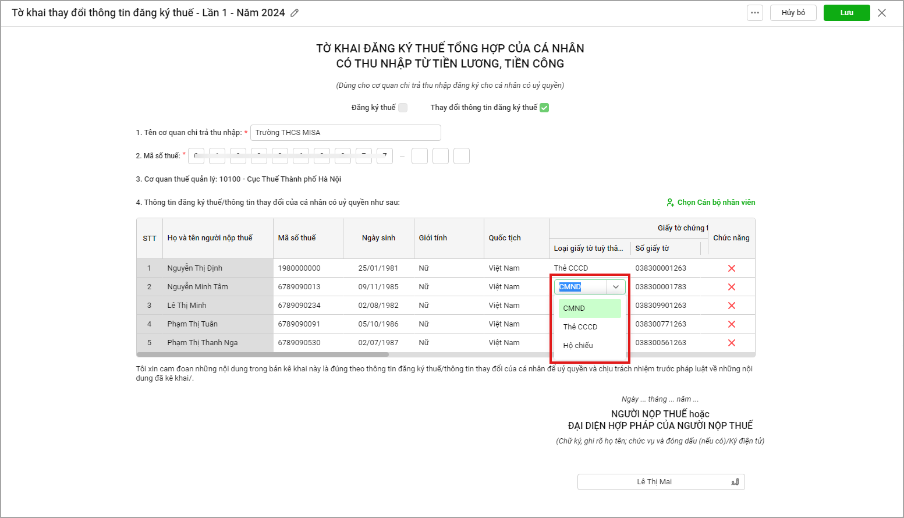Screen dimensions: 904x518
Task: Remove Nguyễn Minh Tâm row with red X
Action: (731, 287)
